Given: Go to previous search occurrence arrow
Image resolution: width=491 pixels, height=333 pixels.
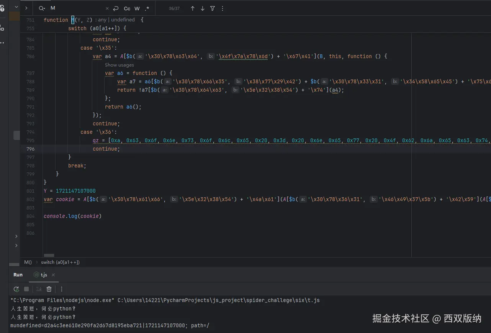Looking at the screenshot, I should [193, 8].
